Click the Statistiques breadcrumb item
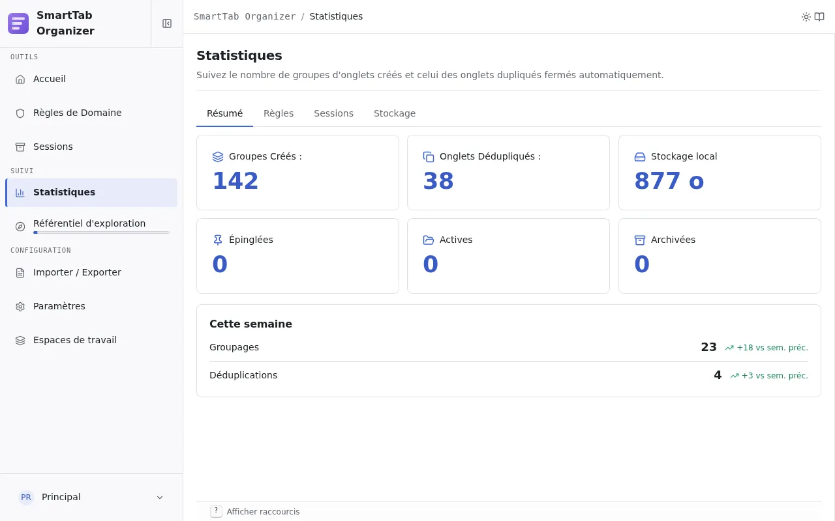The height and width of the screenshot is (521, 835). pos(336,17)
